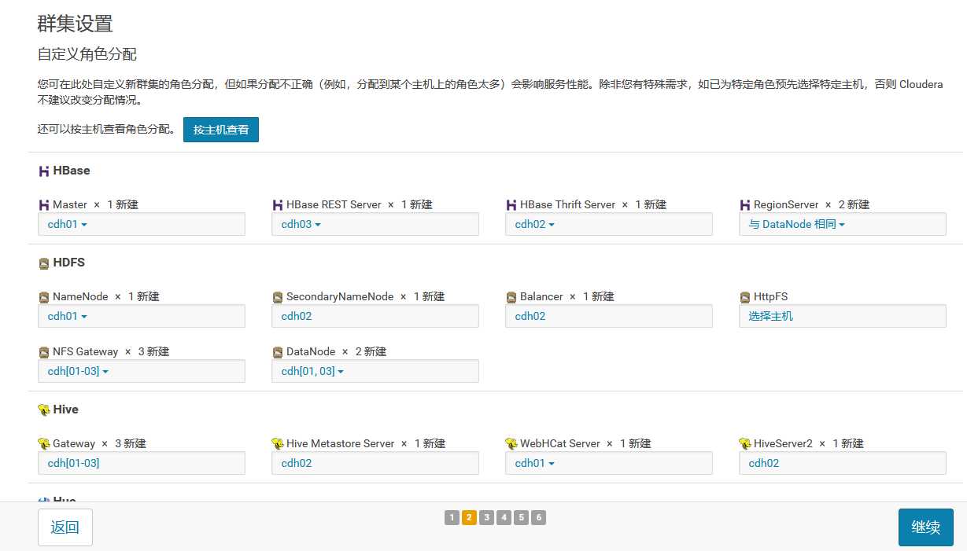This screenshot has width=967, height=551.
Task: Click the bee icon beside Hive Metastore Server
Action: pyautogui.click(x=278, y=444)
